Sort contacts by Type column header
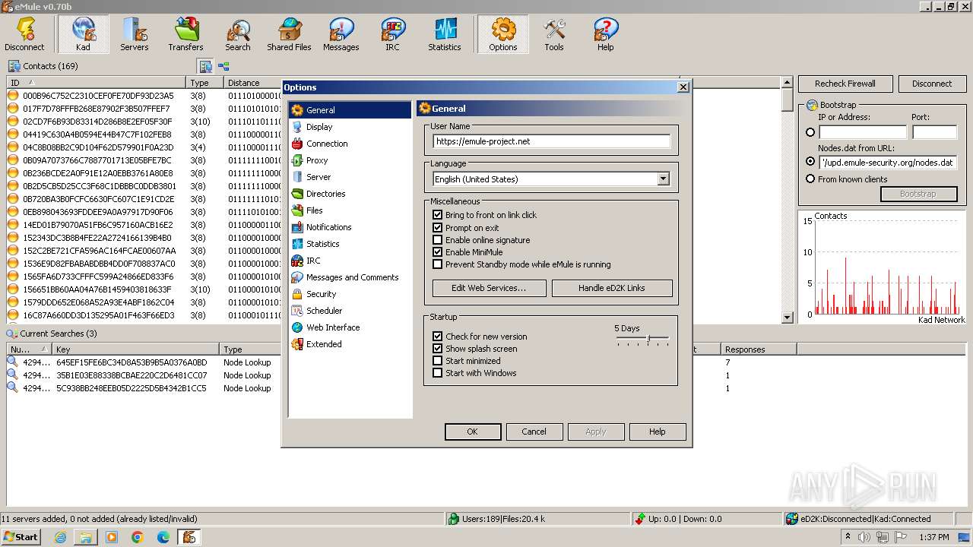The image size is (973, 547). 205,82
